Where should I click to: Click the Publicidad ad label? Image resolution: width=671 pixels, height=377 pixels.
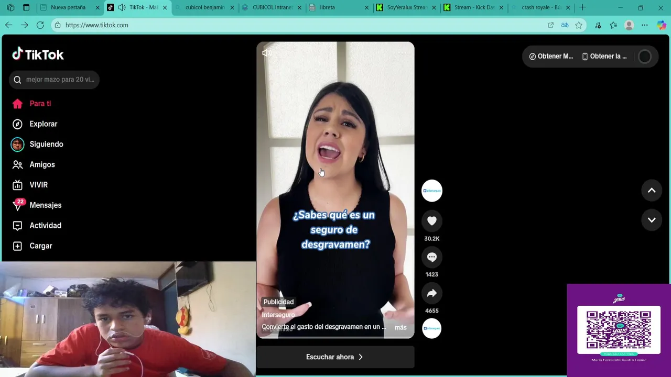click(x=278, y=302)
